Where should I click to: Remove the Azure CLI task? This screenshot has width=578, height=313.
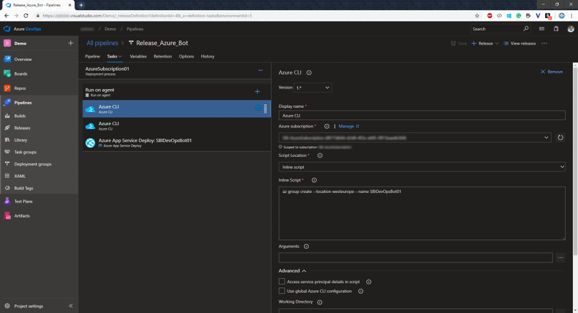pos(551,72)
